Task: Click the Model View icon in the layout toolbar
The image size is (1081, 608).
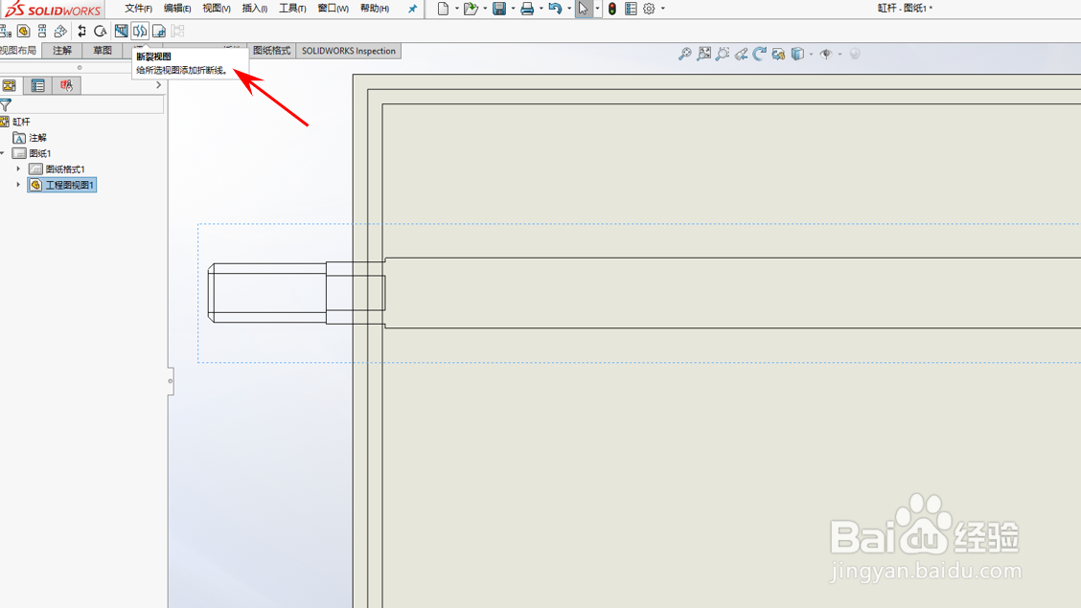Action: tap(23, 31)
